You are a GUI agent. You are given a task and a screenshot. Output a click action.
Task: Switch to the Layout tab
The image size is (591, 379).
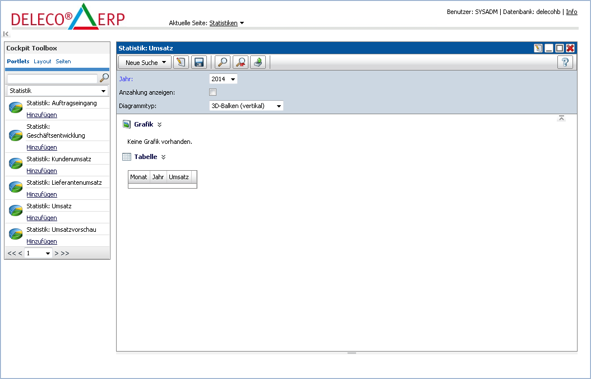click(42, 62)
